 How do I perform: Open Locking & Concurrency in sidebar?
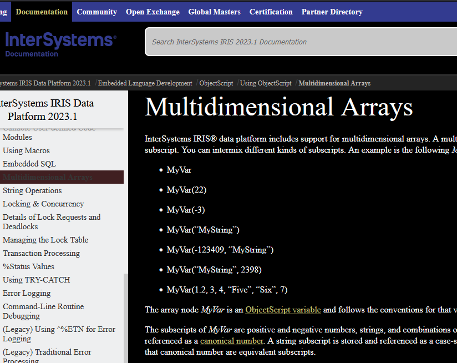coord(43,204)
